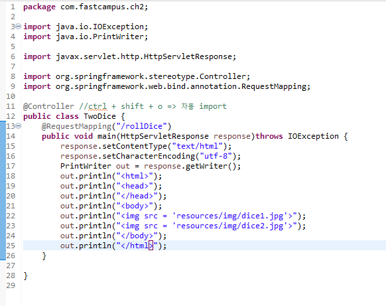
Task: Click 'throws' keyword on line 14
Action: [x=269, y=136]
